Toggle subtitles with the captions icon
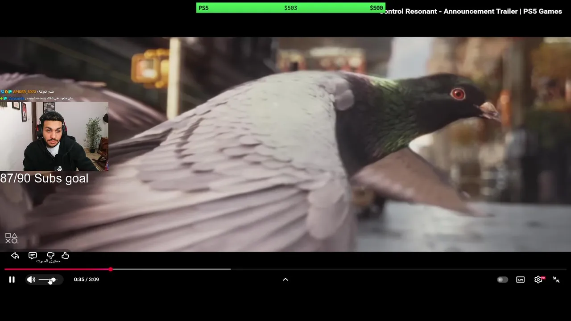 click(520, 280)
